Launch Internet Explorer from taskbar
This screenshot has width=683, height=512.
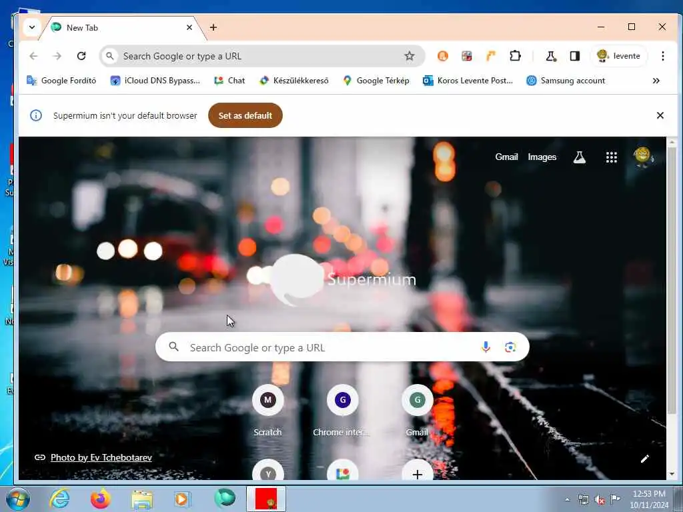click(x=59, y=499)
